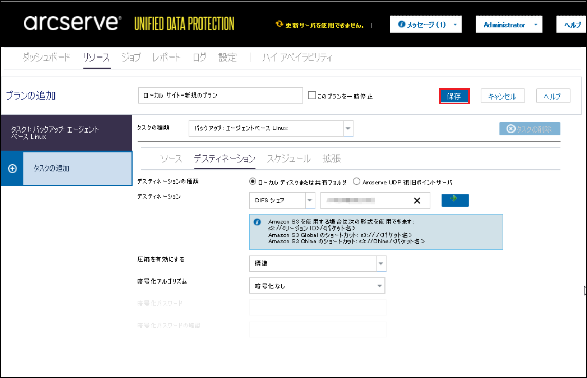Click the top header ヘルプ button
This screenshot has width=587, height=378.
coord(572,25)
